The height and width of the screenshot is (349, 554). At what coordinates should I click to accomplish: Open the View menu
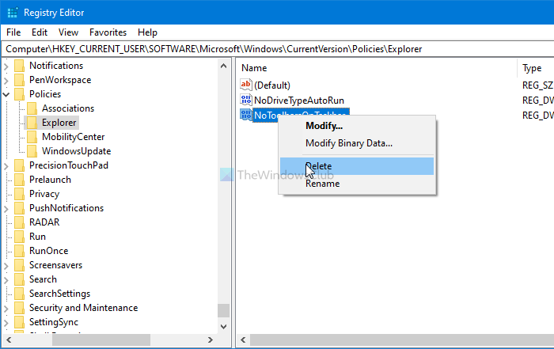click(x=68, y=32)
